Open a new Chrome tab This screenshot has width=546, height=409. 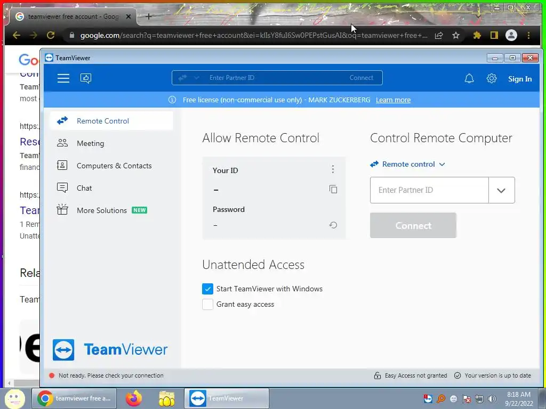point(149,17)
